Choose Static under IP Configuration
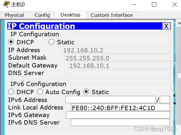181x135 pixels. coord(52,42)
